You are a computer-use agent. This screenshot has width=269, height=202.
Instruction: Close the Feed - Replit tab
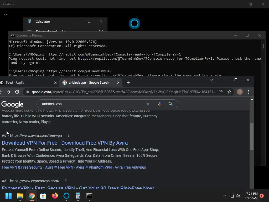55,83
